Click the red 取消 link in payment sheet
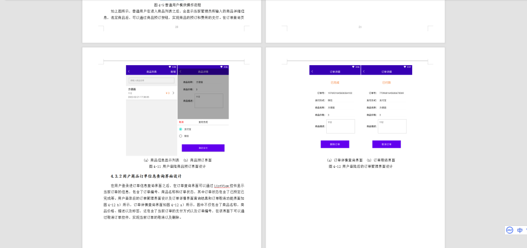Screen dimensions: 527x248 (x=182, y=122)
